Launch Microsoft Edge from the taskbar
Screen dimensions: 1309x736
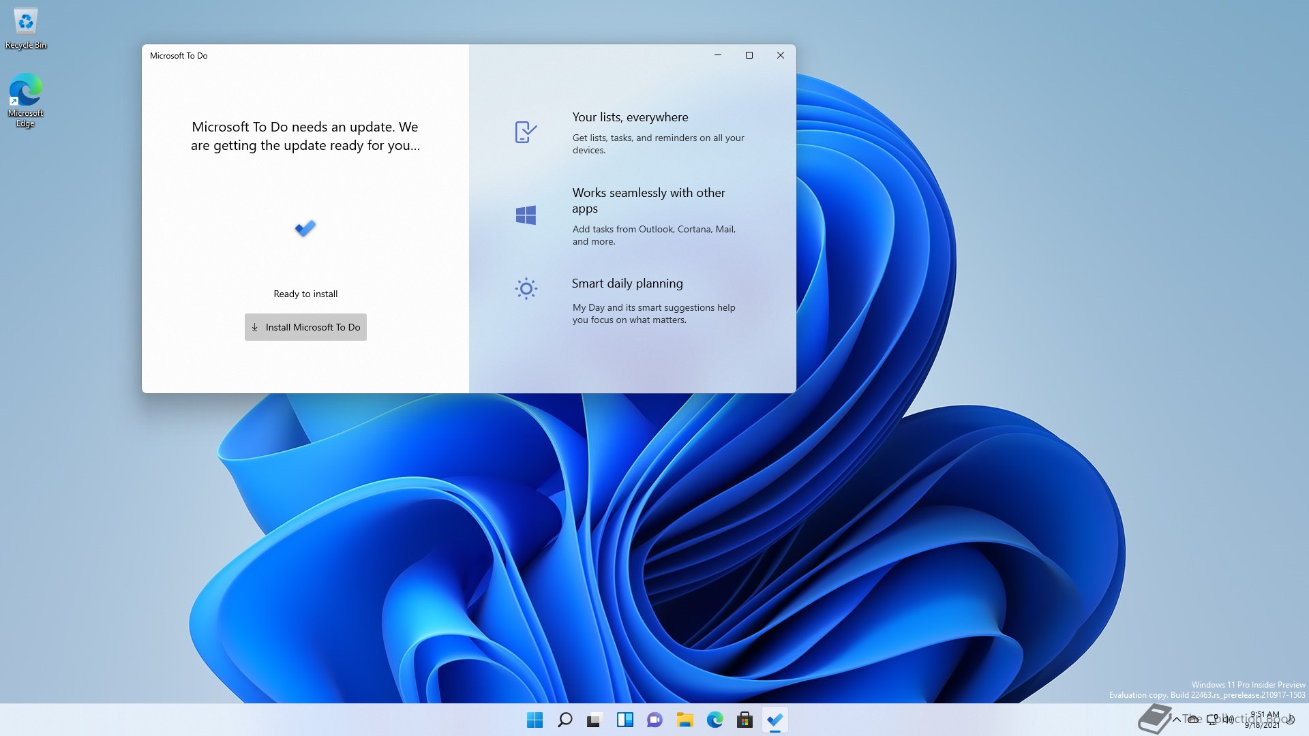715,720
